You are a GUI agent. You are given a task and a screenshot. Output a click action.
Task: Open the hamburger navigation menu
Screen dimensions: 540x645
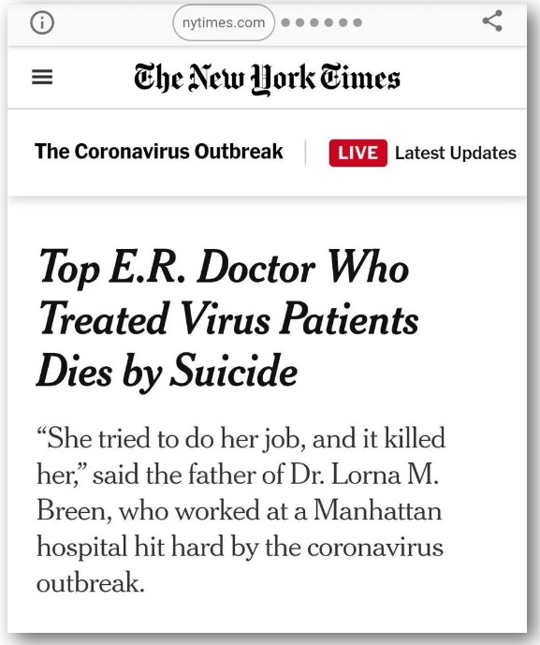[x=42, y=77]
